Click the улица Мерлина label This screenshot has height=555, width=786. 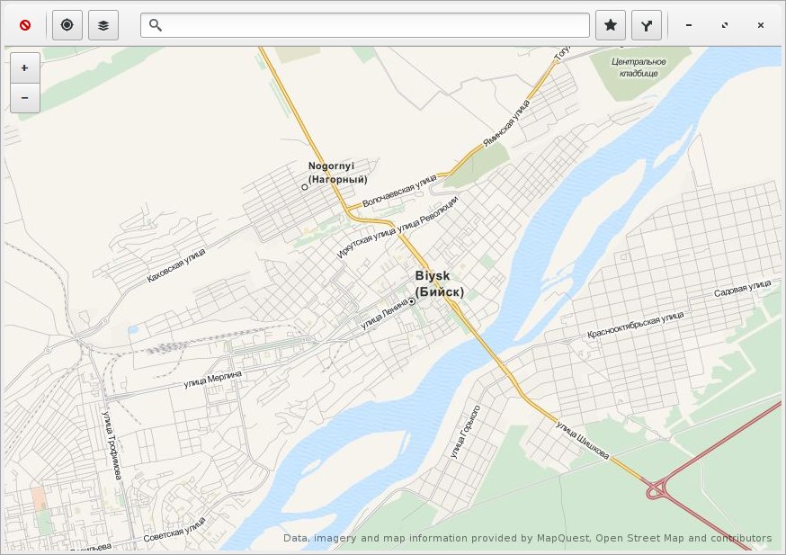[212, 380]
